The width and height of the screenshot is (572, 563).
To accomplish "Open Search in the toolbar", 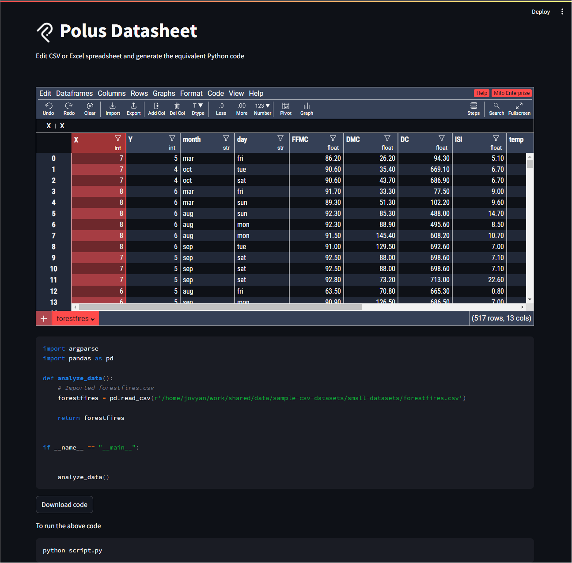I will tap(496, 109).
